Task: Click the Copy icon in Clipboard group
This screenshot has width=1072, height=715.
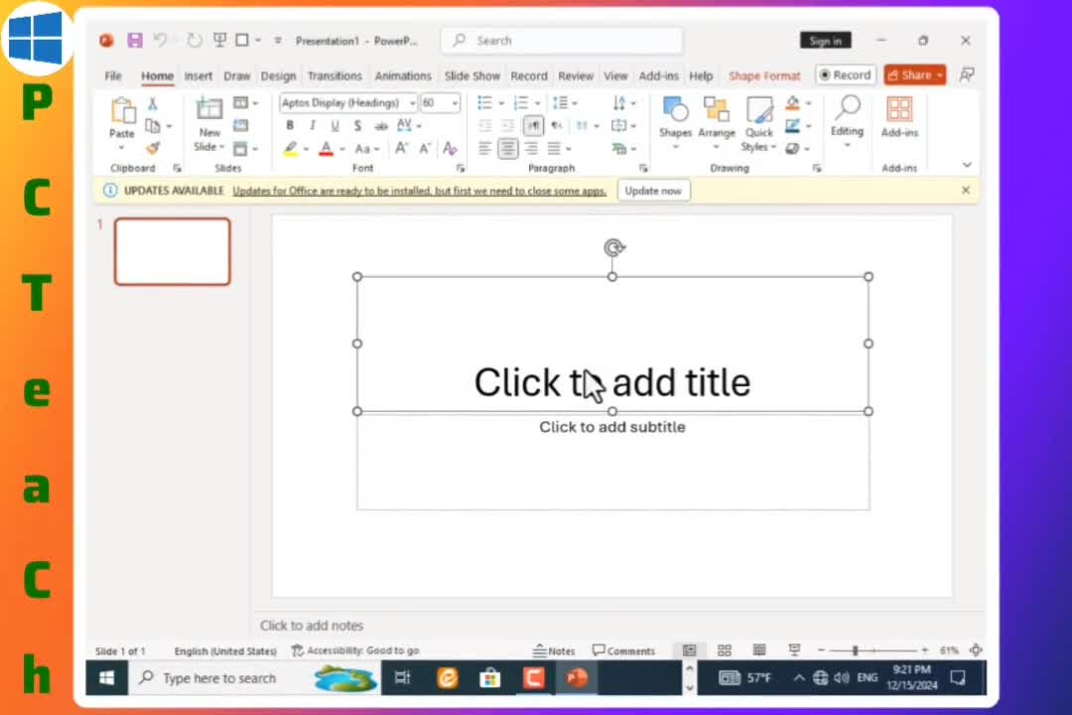Action: [153, 126]
